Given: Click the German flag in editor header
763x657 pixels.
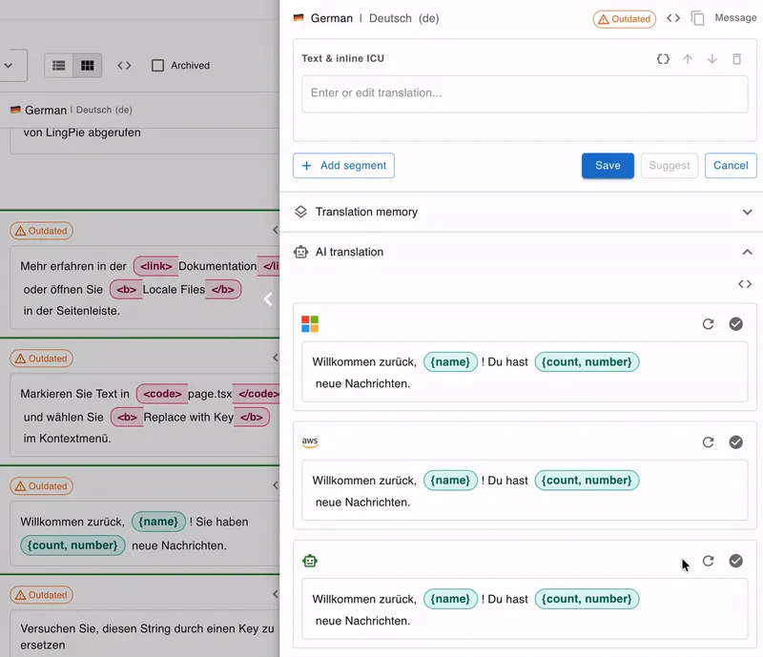Looking at the screenshot, I should pos(299,18).
